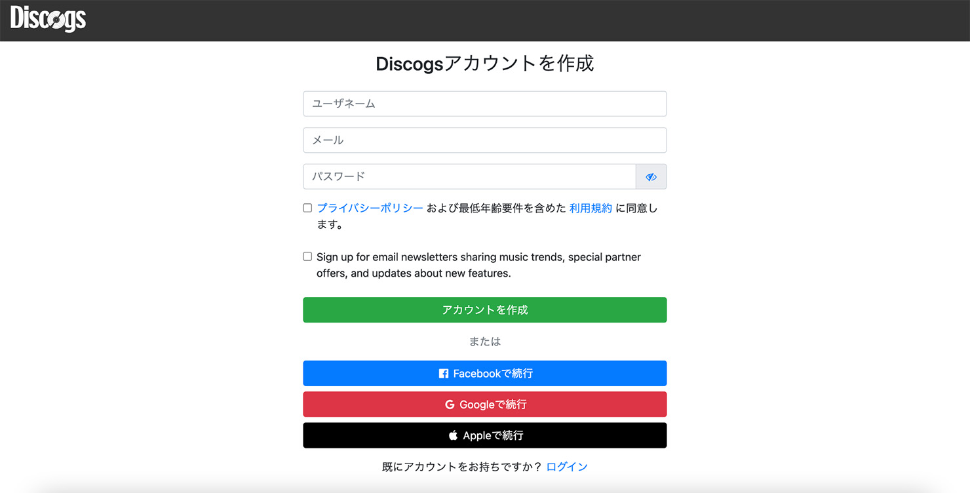Select the または divider text
The image size is (970, 493).
tap(485, 342)
